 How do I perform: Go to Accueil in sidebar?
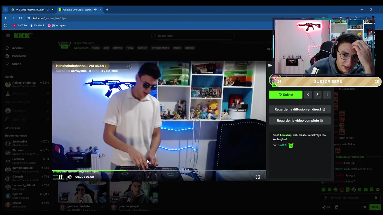pyautogui.click(x=17, y=48)
